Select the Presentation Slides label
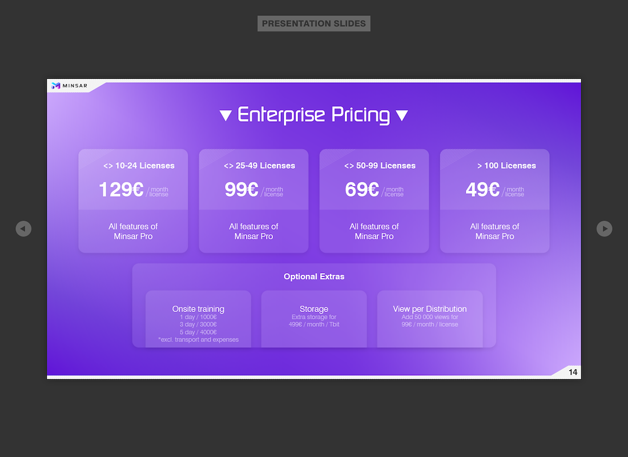628x457 pixels. (x=314, y=23)
